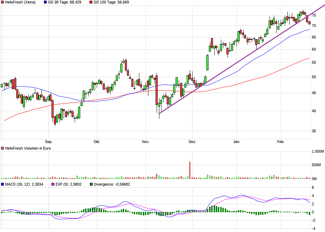Select the "EXP (9): 2,9802" label
The image size is (325, 232).
click(68, 184)
